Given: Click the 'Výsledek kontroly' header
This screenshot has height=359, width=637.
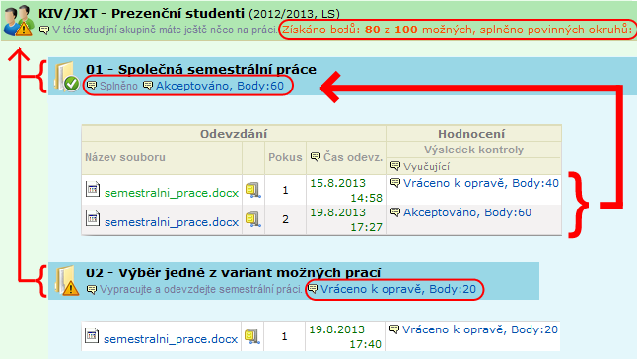Looking at the screenshot, I should (x=473, y=150).
